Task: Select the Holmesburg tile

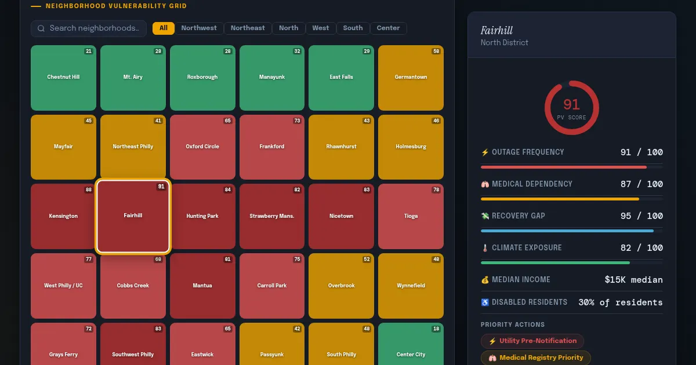Action: click(411, 147)
